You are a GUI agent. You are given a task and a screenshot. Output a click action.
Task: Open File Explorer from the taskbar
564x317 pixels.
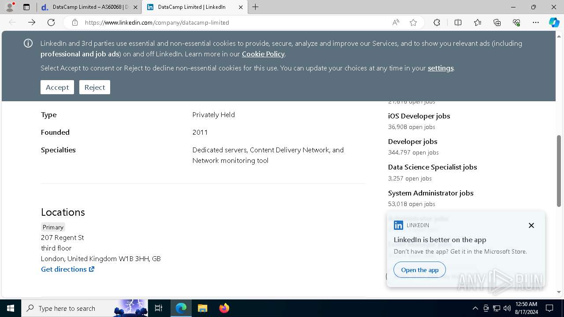pos(202,308)
